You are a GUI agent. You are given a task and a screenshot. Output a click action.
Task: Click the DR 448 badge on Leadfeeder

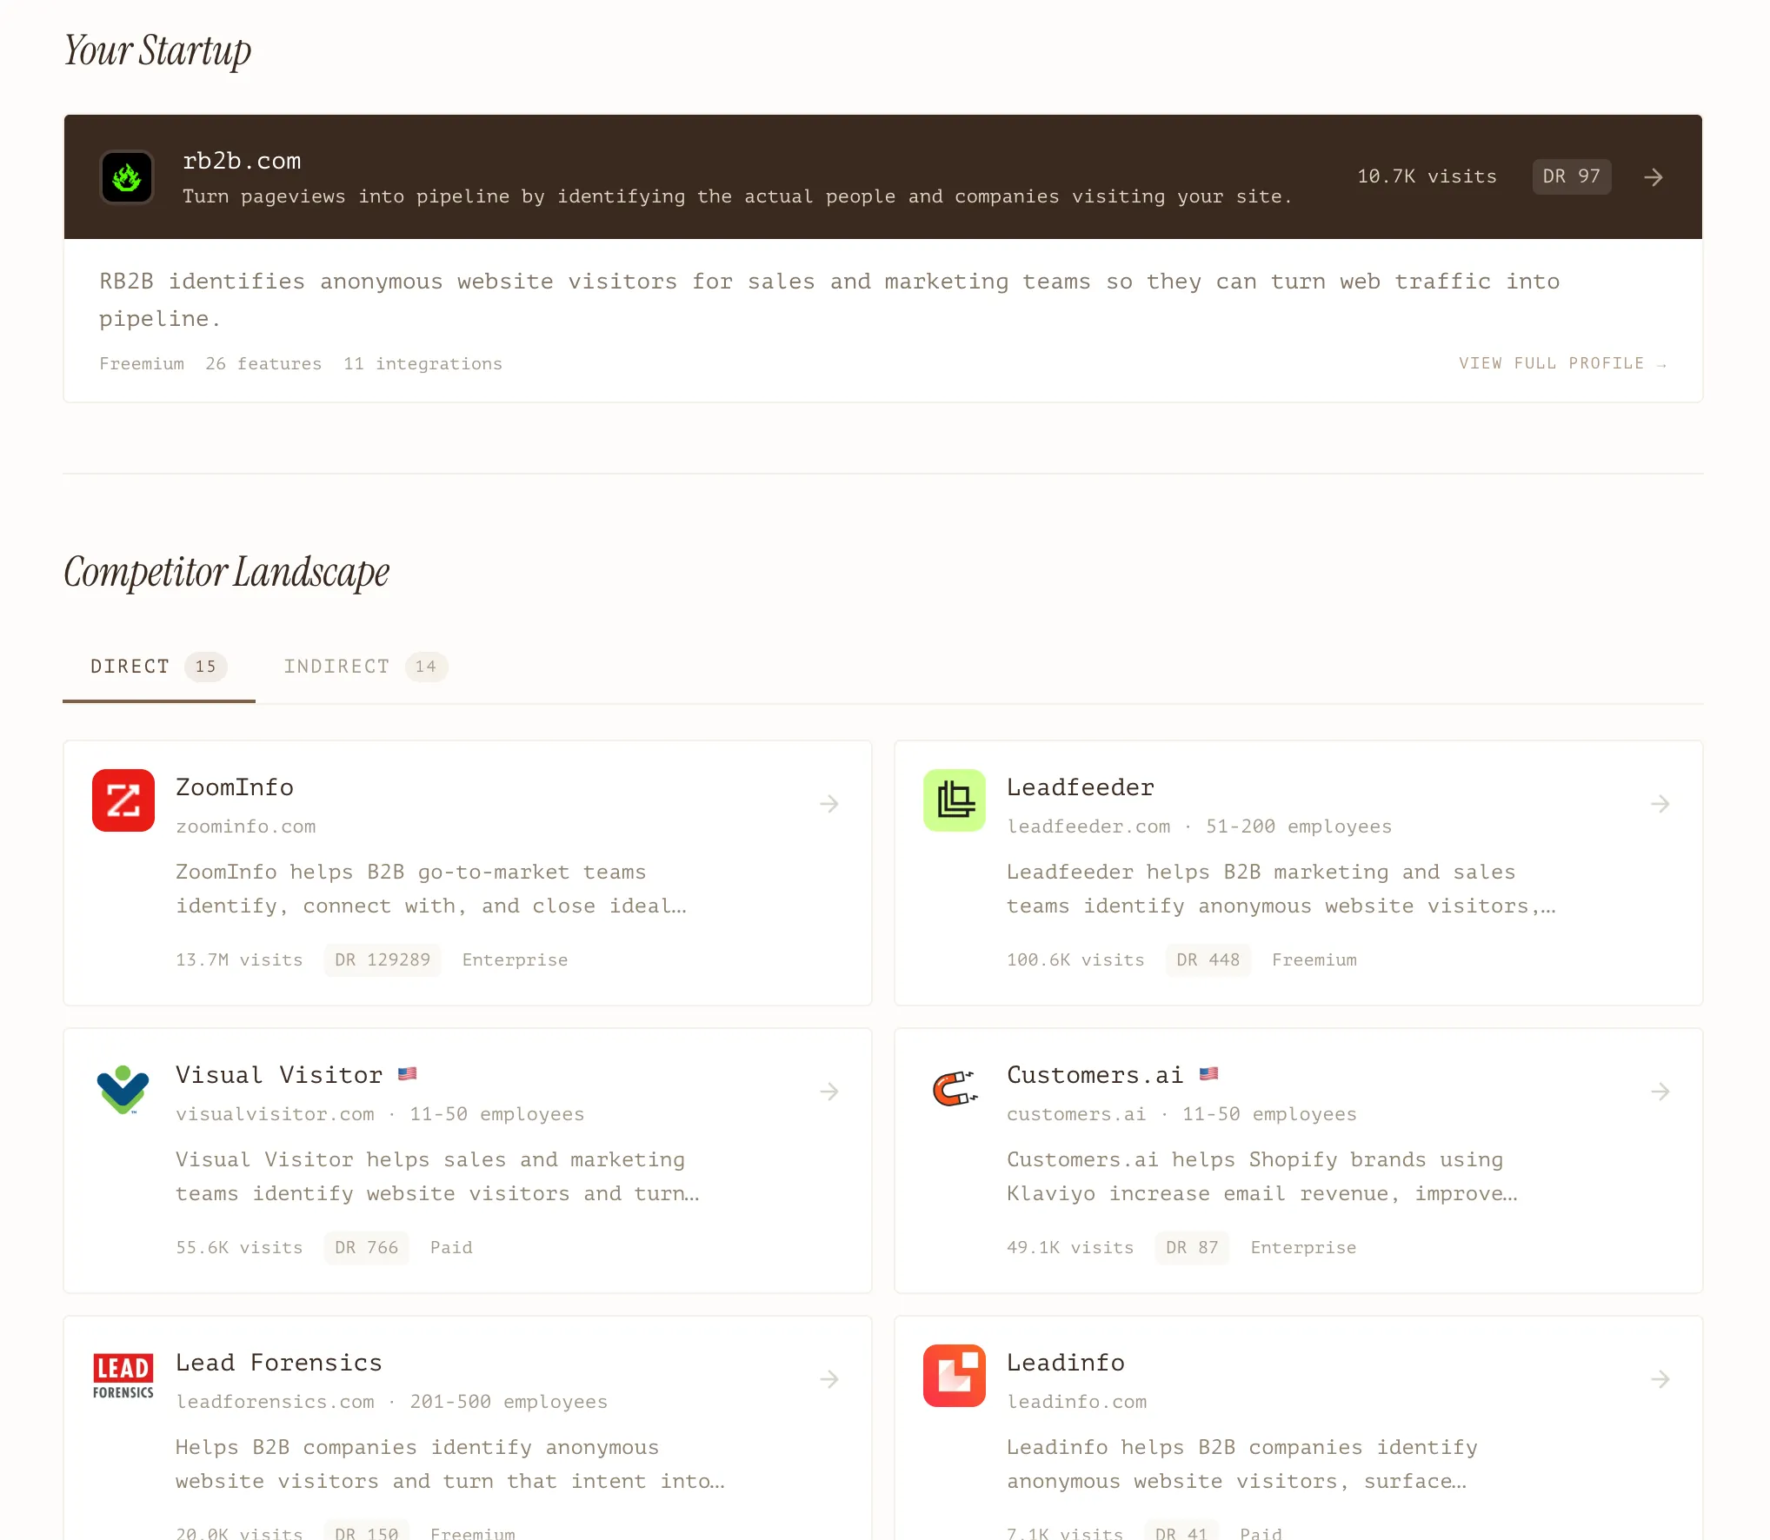[1208, 959]
